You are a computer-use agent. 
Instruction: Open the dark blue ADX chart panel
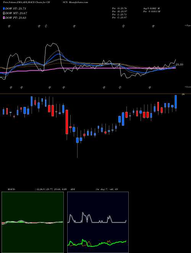(x=98, y=222)
